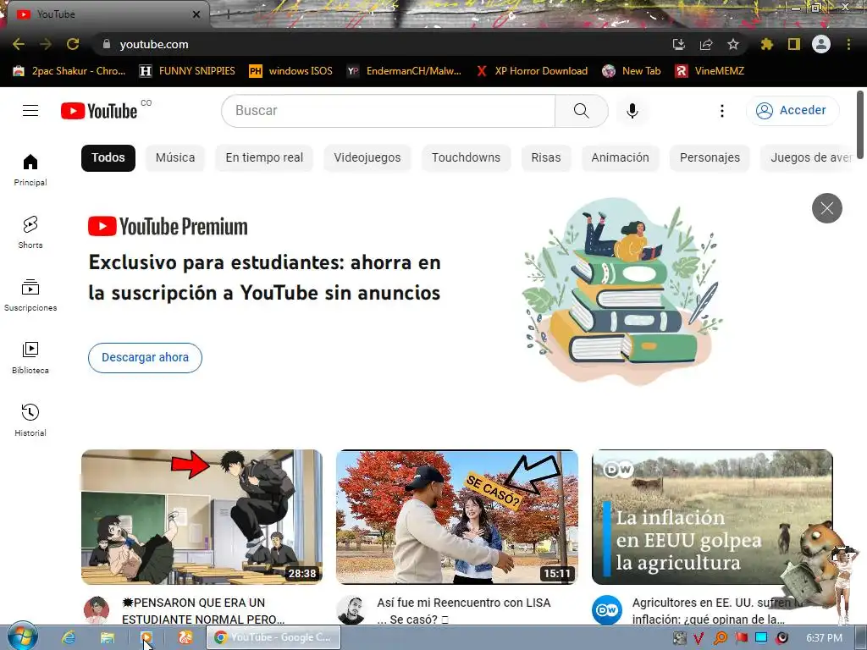Open Shorts from the sidebar
Image resolution: width=867 pixels, height=650 pixels.
[x=30, y=232]
